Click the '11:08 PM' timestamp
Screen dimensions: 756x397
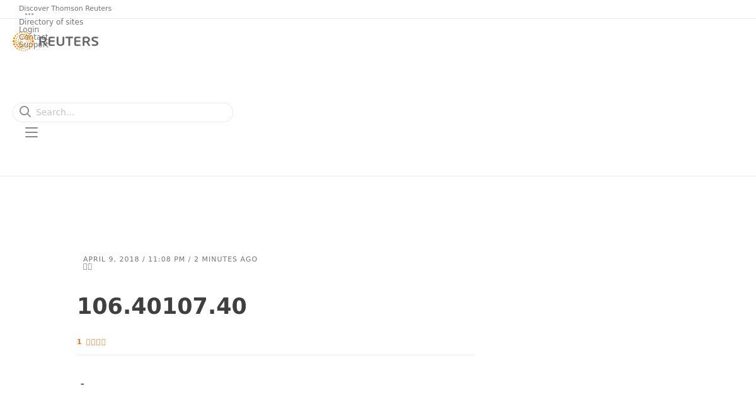pyautogui.click(x=167, y=259)
